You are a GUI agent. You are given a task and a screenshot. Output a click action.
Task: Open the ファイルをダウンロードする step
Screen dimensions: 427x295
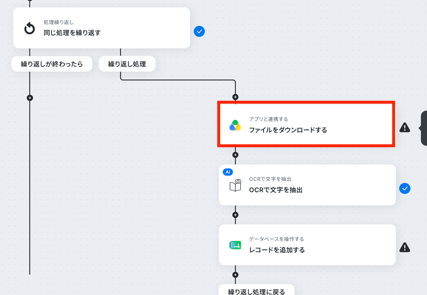point(306,124)
